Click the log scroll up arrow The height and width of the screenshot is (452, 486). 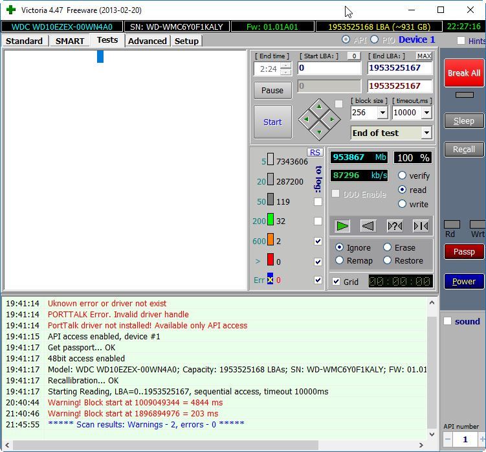pyautogui.click(x=432, y=303)
